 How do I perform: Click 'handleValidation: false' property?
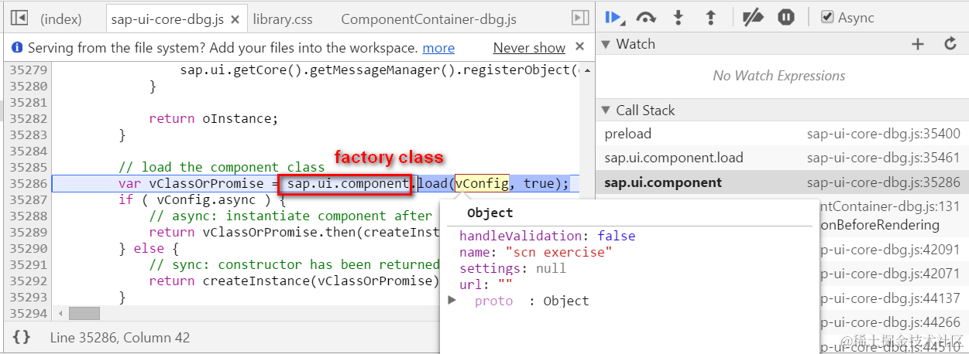pyautogui.click(x=548, y=236)
